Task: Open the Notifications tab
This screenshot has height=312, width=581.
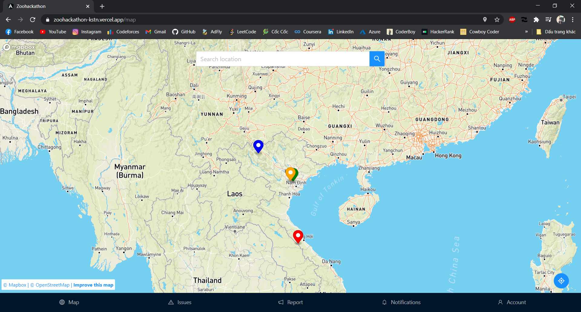Action: [401, 302]
